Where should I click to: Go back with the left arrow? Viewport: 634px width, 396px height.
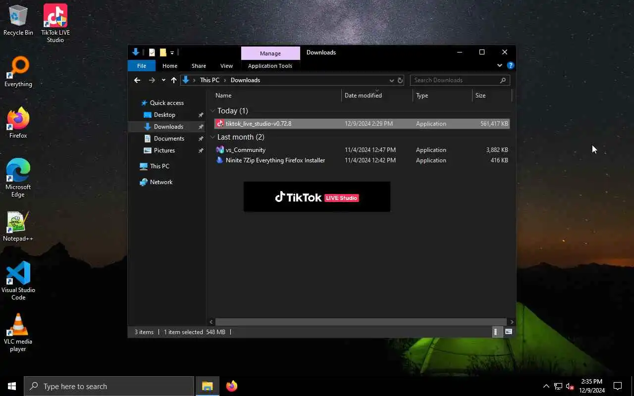137,80
